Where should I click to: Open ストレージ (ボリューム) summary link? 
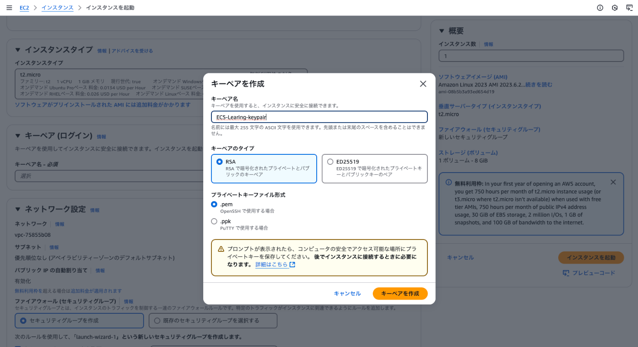point(468,153)
